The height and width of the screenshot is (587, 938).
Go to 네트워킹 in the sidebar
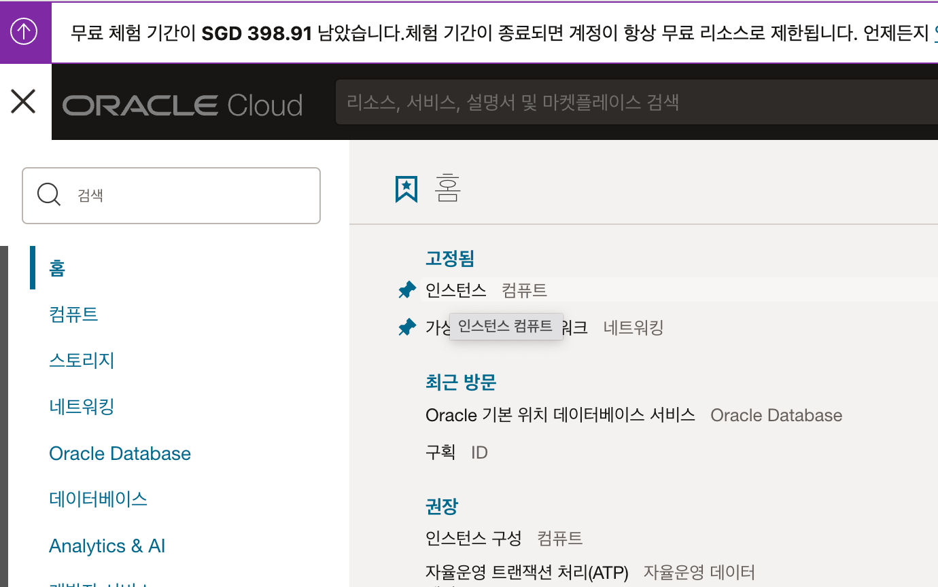click(82, 406)
